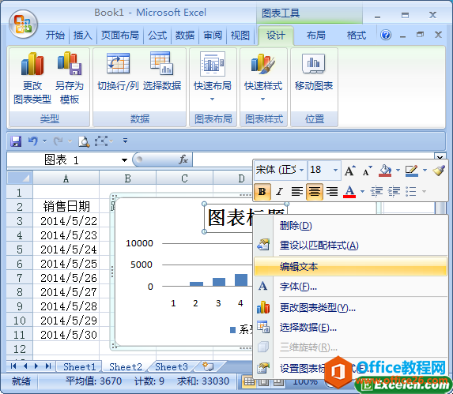Viewport: 453px width, 394px height.
Task: Click the Office button logo
Action: pos(23,24)
